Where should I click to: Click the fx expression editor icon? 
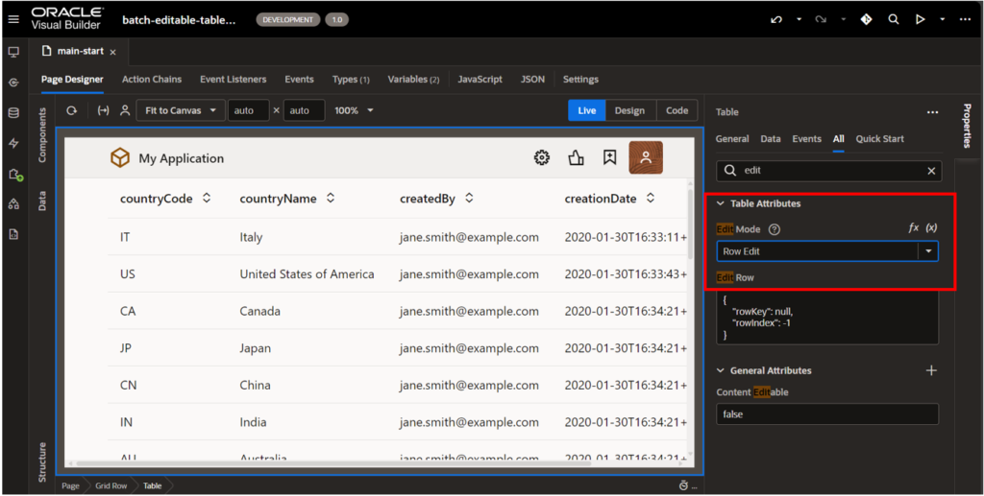(914, 228)
